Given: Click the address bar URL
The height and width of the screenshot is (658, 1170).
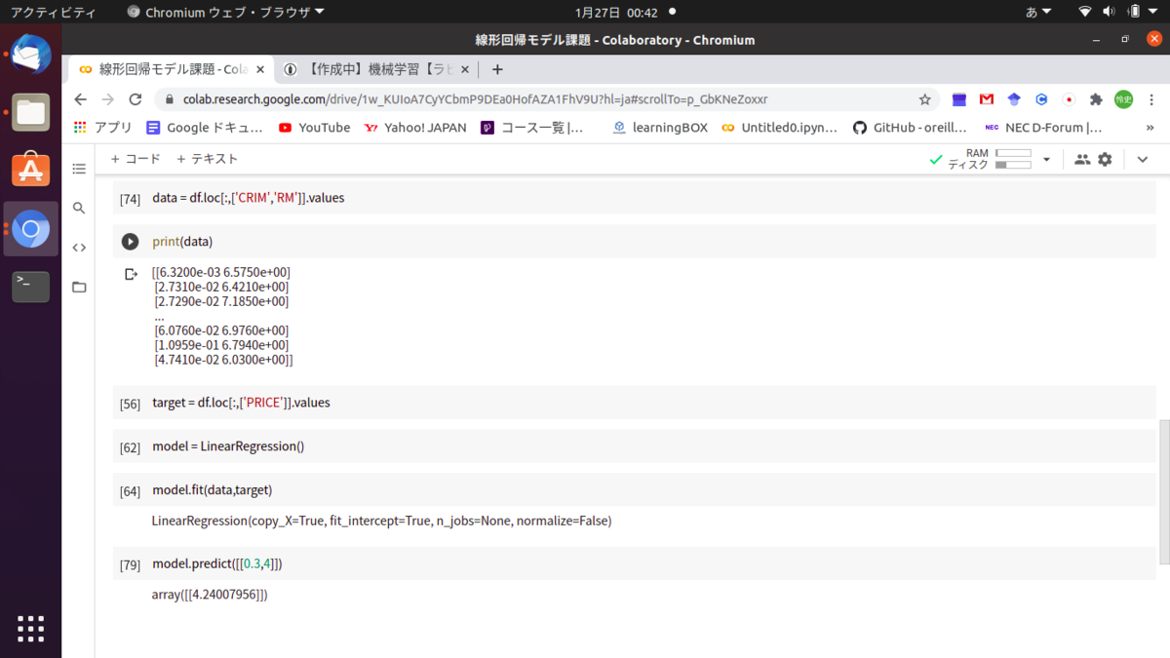Looking at the screenshot, I should 475,99.
